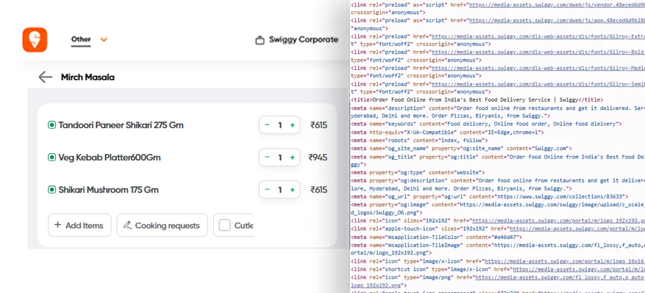Image resolution: width=645 pixels, height=293 pixels.
Task: Expand the Other location dropdown arrow
Action: (x=104, y=40)
